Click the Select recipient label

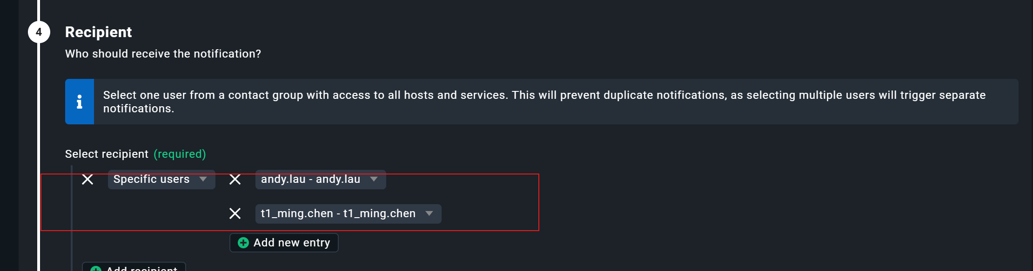click(x=107, y=154)
